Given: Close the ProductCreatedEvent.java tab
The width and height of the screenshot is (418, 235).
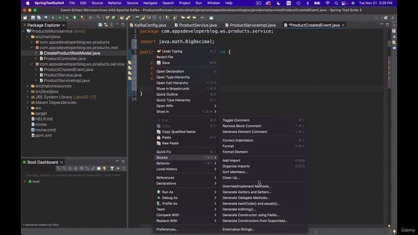Looking at the screenshot, I should coord(343,25).
